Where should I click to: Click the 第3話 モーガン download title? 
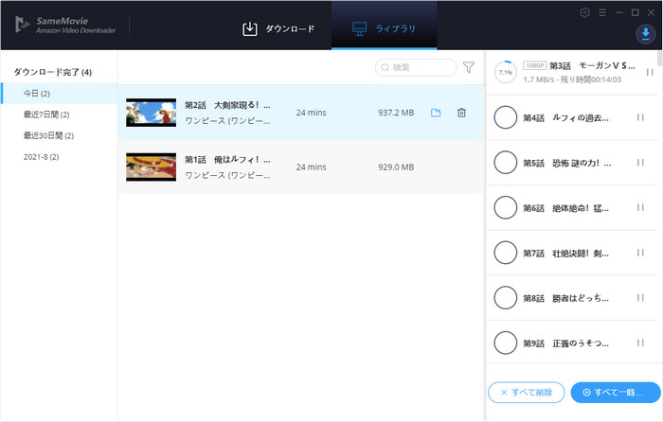coord(592,65)
